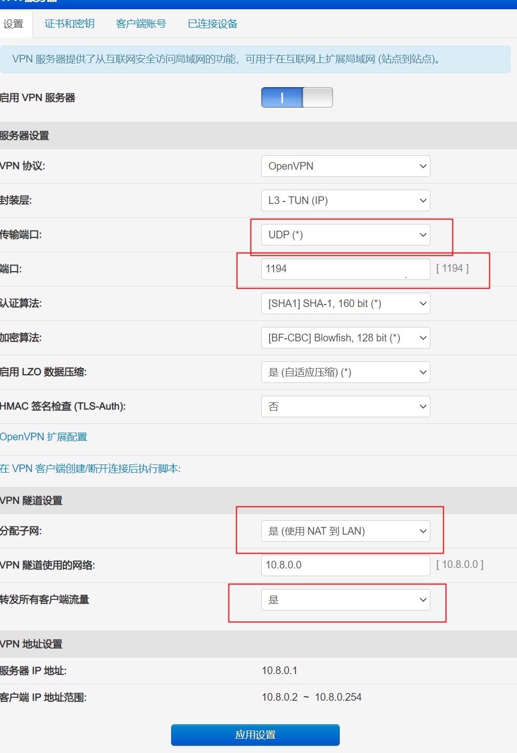The height and width of the screenshot is (753, 517).
Task: Click the 服务器设置 section header
Action: click(26, 136)
